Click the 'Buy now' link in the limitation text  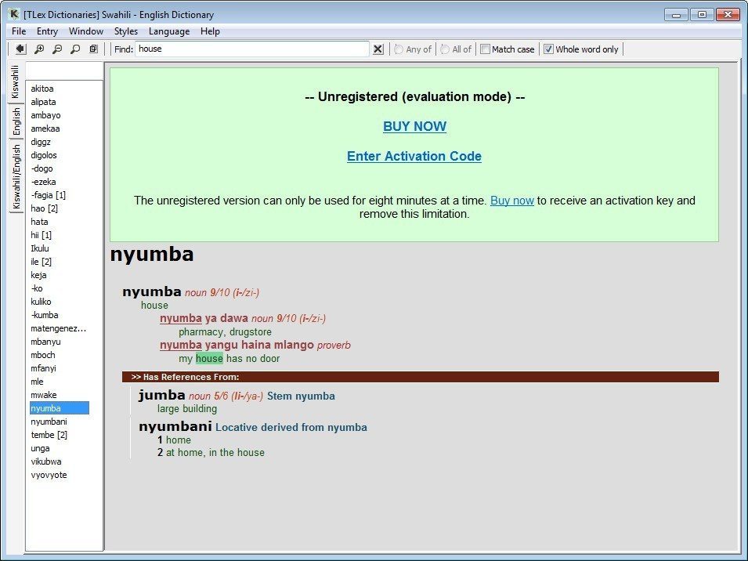click(x=512, y=200)
